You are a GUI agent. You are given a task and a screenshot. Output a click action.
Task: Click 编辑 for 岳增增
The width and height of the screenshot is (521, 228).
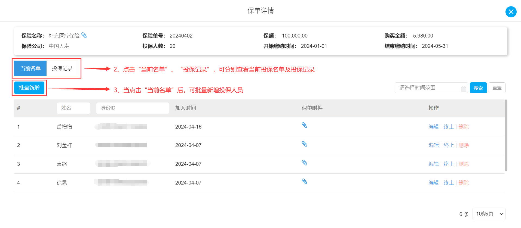point(434,127)
